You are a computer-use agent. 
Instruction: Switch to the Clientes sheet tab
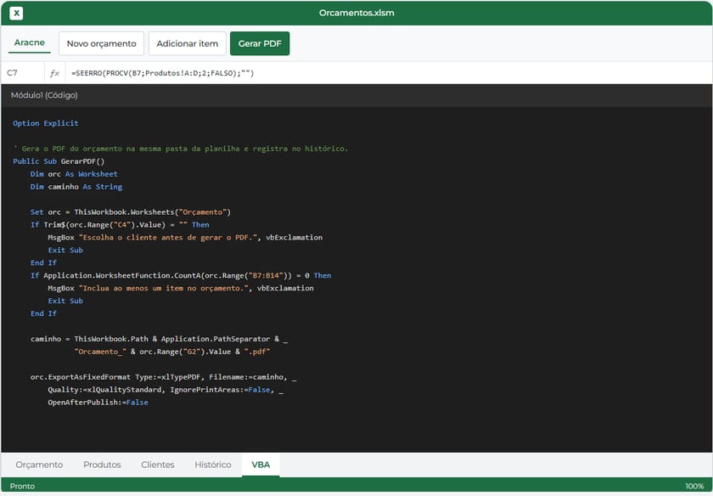158,465
